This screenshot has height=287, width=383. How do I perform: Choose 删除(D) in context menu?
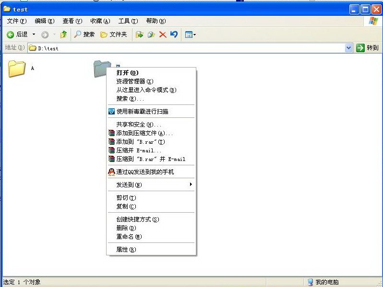(151, 228)
